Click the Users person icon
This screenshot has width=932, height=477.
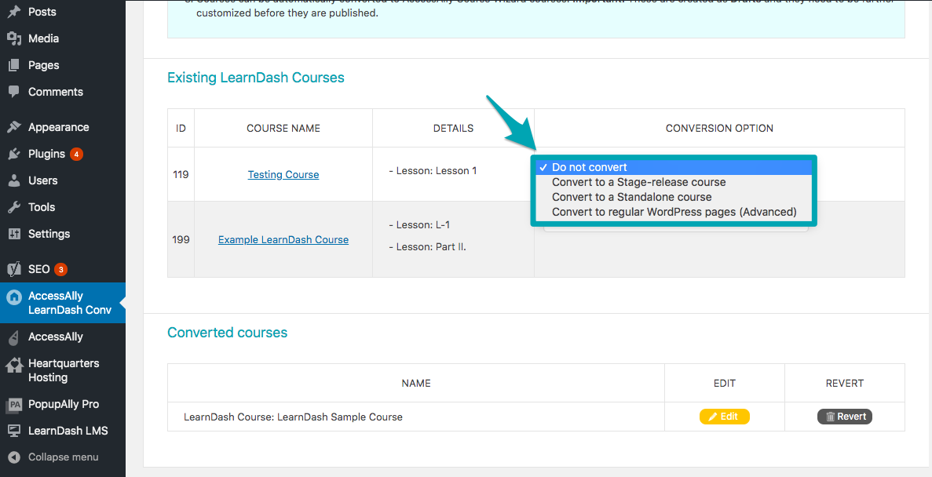(14, 180)
